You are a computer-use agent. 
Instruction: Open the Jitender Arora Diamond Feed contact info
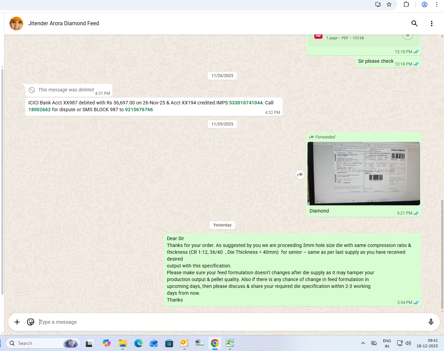pyautogui.click(x=63, y=24)
